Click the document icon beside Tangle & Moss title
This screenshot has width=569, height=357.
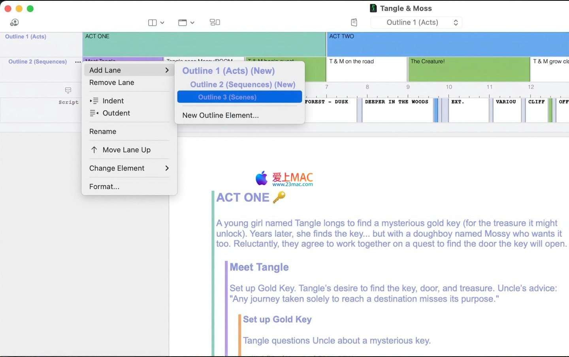[373, 8]
